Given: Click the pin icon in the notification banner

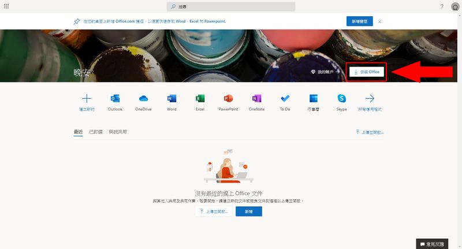Looking at the screenshot, I should (77, 21).
